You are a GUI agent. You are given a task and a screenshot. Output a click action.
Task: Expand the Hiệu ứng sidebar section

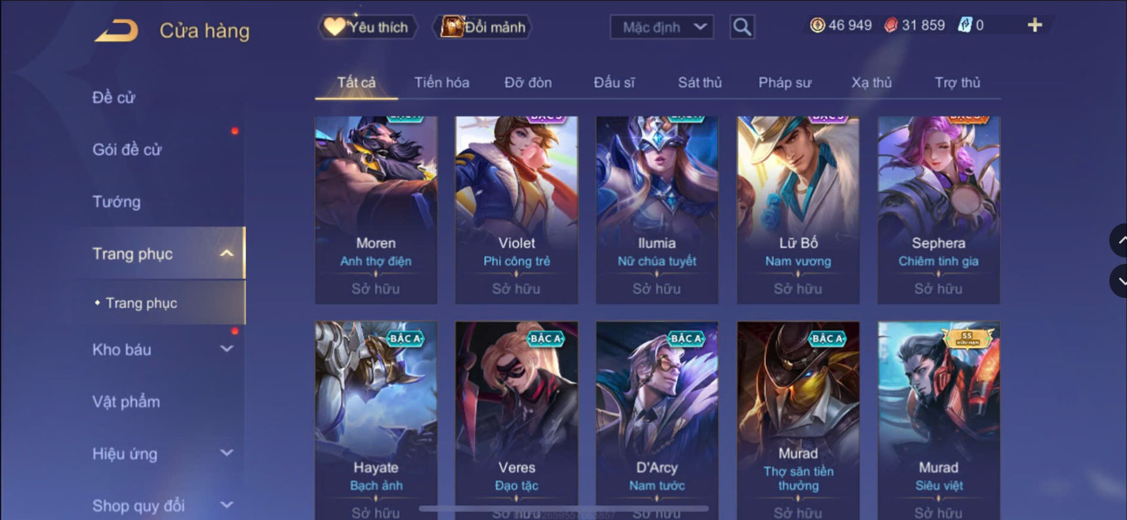[x=226, y=453]
